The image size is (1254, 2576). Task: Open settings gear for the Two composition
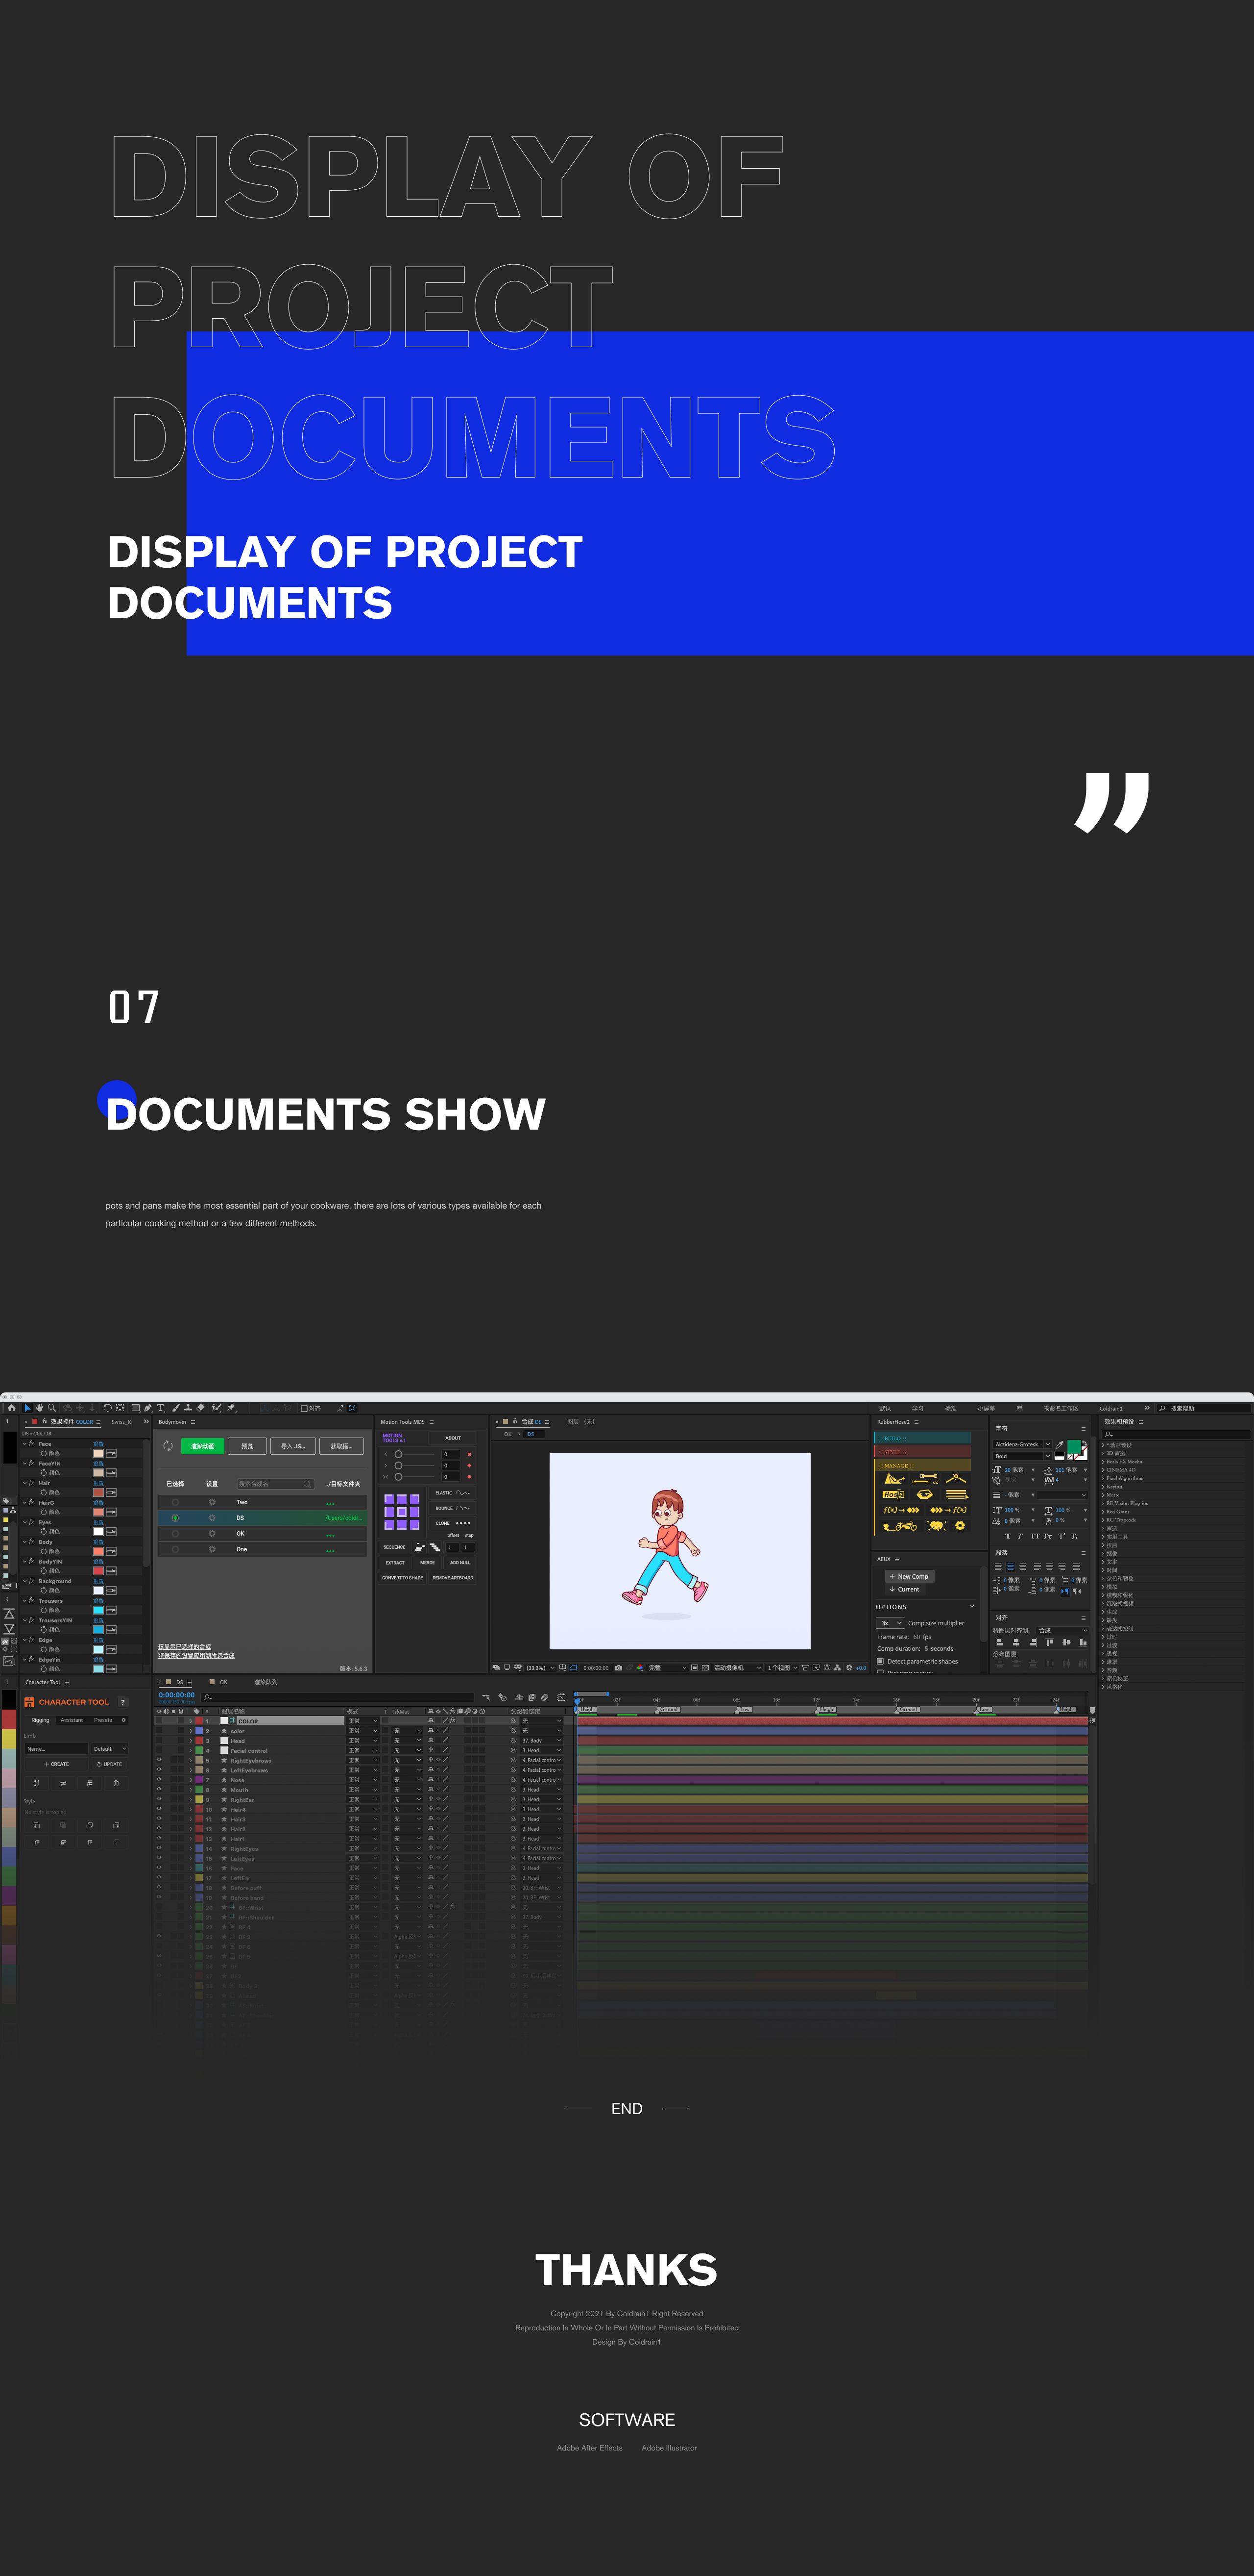(x=212, y=1502)
